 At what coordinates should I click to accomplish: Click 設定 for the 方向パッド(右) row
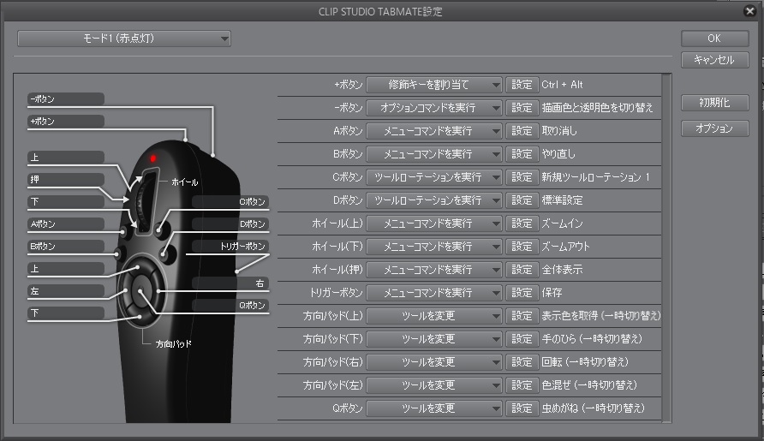(522, 362)
